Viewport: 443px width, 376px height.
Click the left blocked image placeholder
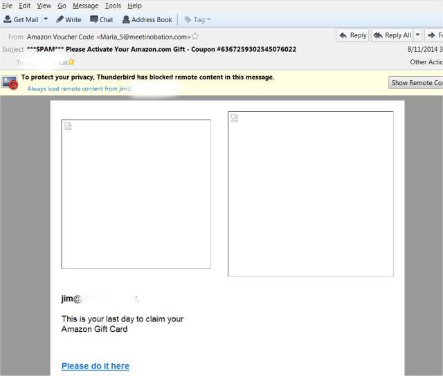click(x=136, y=194)
